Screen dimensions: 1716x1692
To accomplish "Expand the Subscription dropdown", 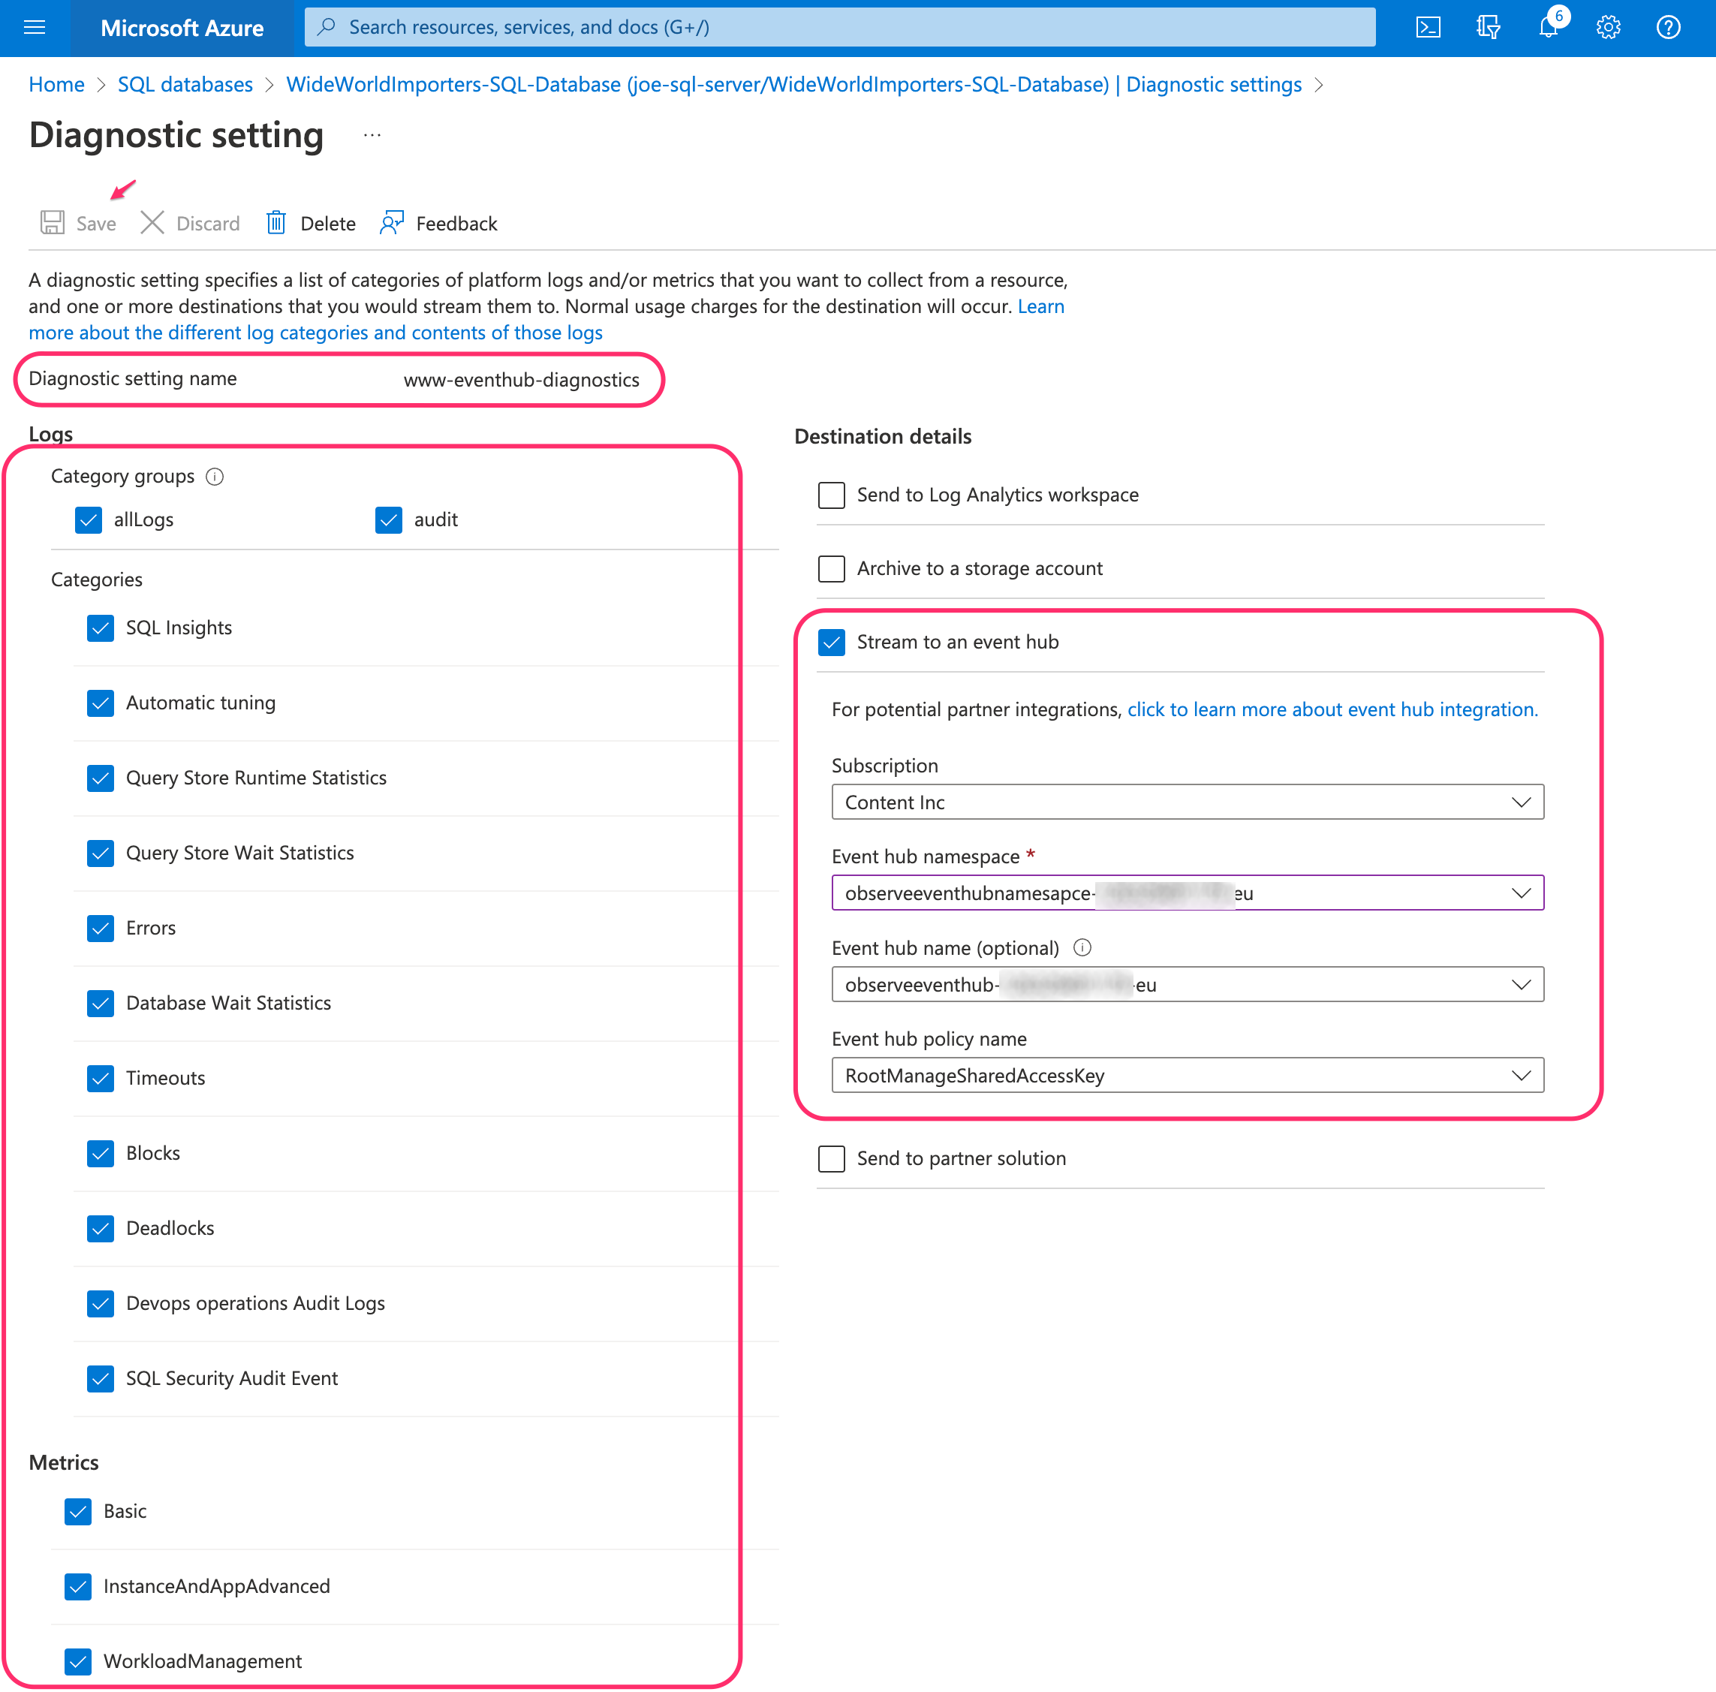I will 1187,802.
